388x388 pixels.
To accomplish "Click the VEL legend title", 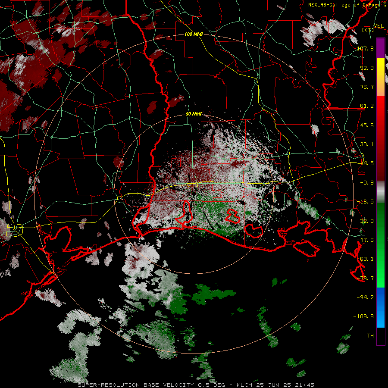I will (379, 26).
